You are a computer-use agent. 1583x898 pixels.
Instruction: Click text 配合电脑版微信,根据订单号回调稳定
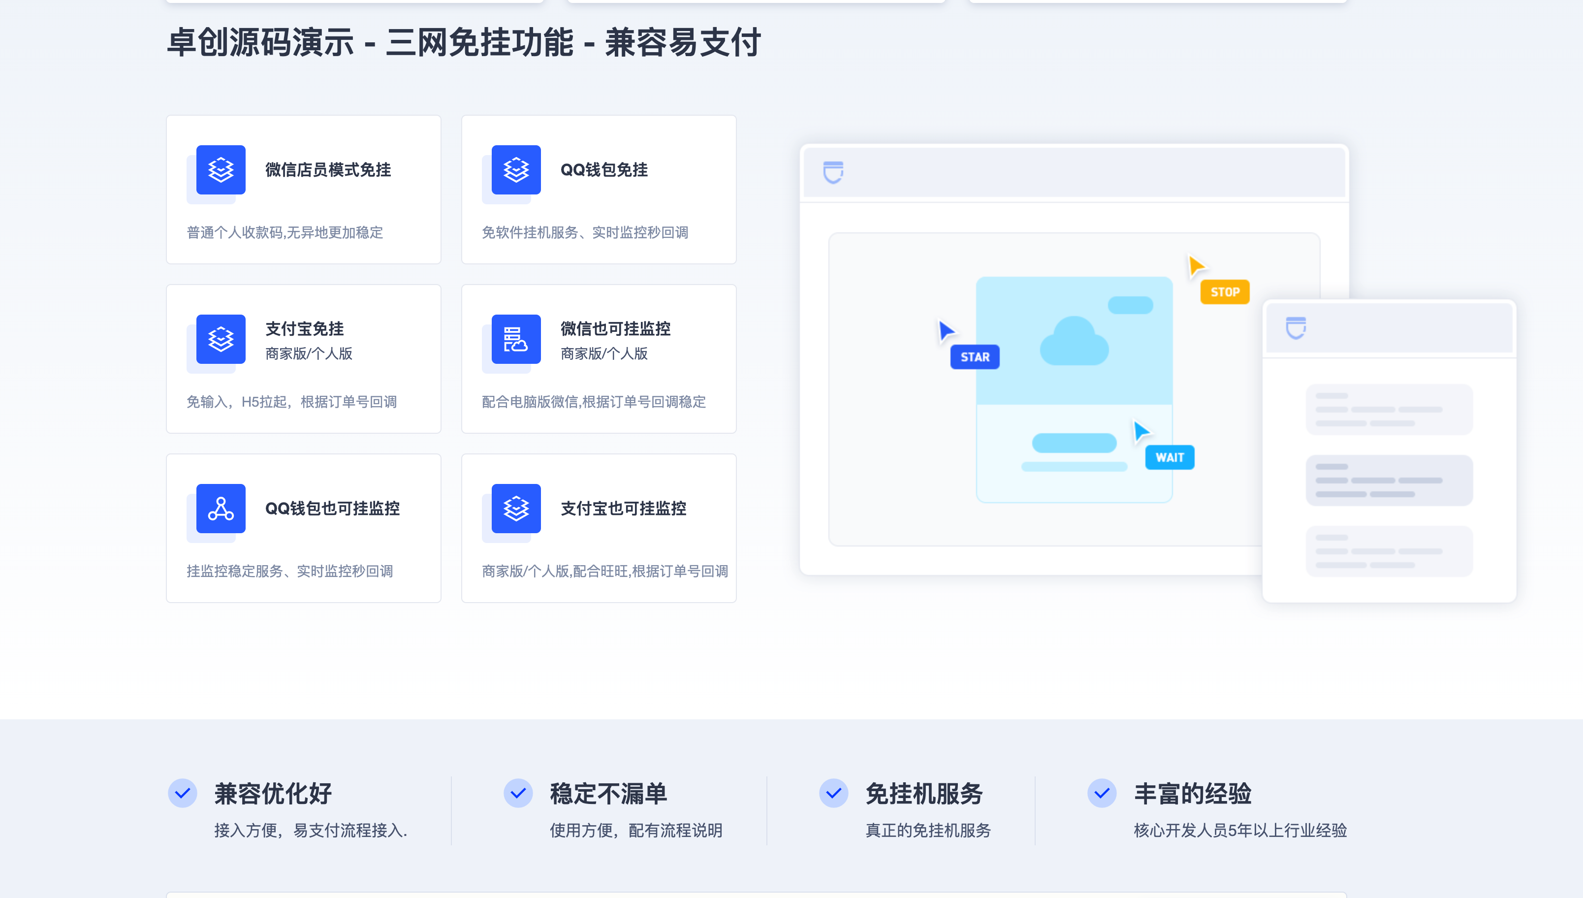point(594,402)
